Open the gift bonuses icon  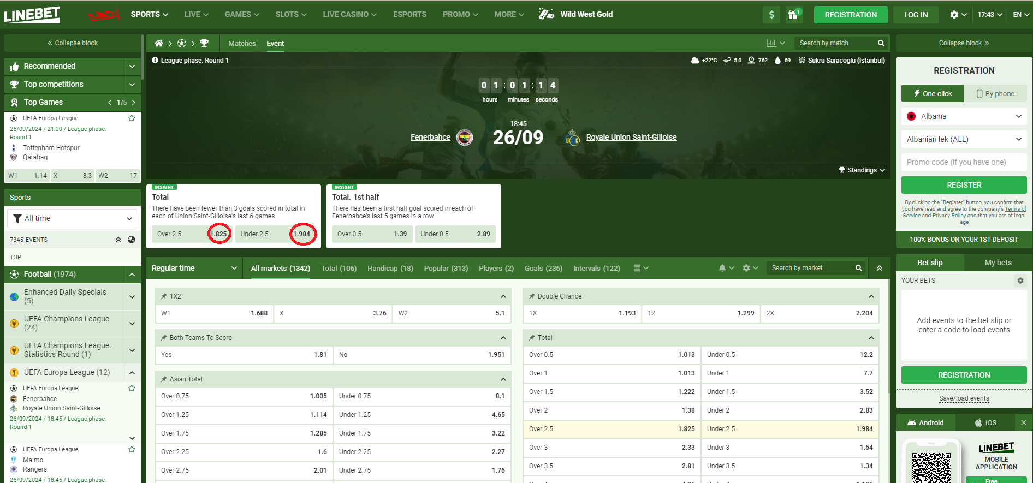793,15
